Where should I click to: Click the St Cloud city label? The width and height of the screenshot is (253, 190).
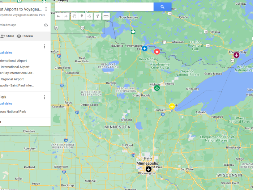click(x=127, y=145)
